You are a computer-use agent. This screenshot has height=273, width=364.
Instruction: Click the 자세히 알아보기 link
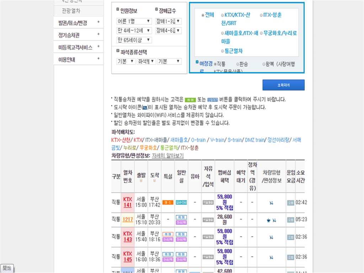pos(168,156)
